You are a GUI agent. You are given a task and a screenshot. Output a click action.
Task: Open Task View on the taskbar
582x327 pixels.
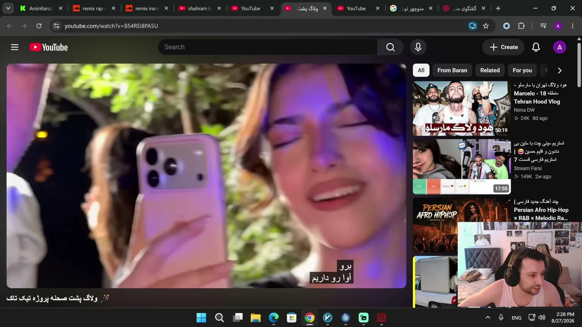pos(237,318)
